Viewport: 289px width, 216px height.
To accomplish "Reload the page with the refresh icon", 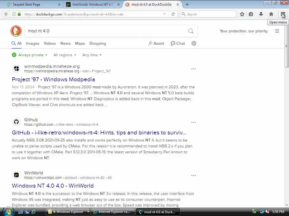I will pyautogui.click(x=173, y=14).
